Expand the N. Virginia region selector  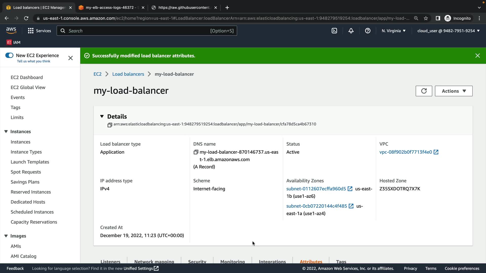click(394, 31)
